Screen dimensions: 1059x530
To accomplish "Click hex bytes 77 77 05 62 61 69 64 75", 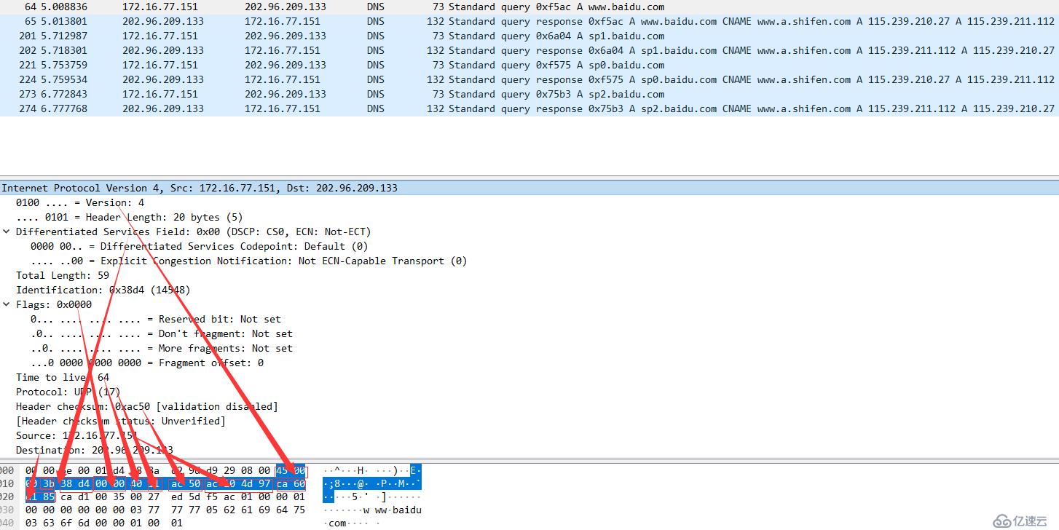I will click(x=238, y=510).
